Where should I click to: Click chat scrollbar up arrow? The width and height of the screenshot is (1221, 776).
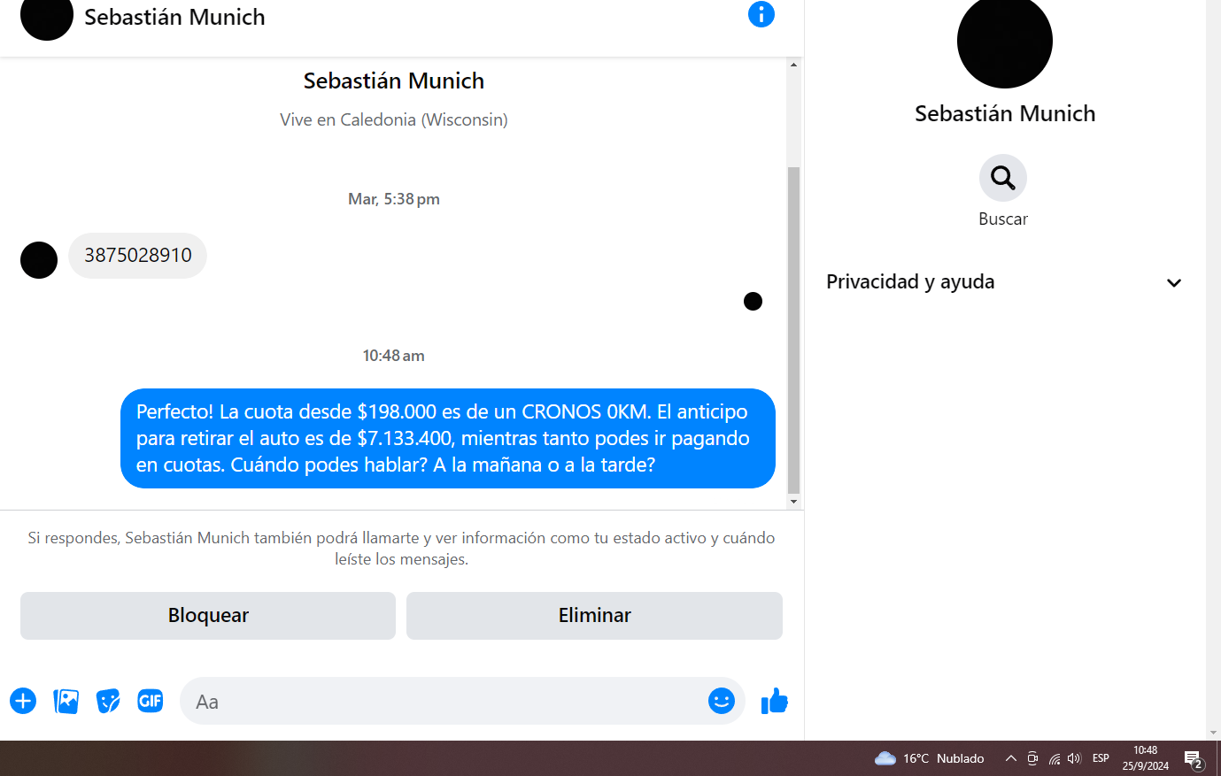(x=793, y=65)
